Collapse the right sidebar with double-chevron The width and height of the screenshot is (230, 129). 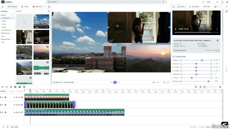(x=226, y=7)
